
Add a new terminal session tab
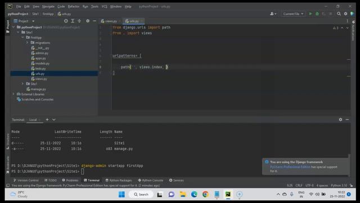tap(47, 120)
